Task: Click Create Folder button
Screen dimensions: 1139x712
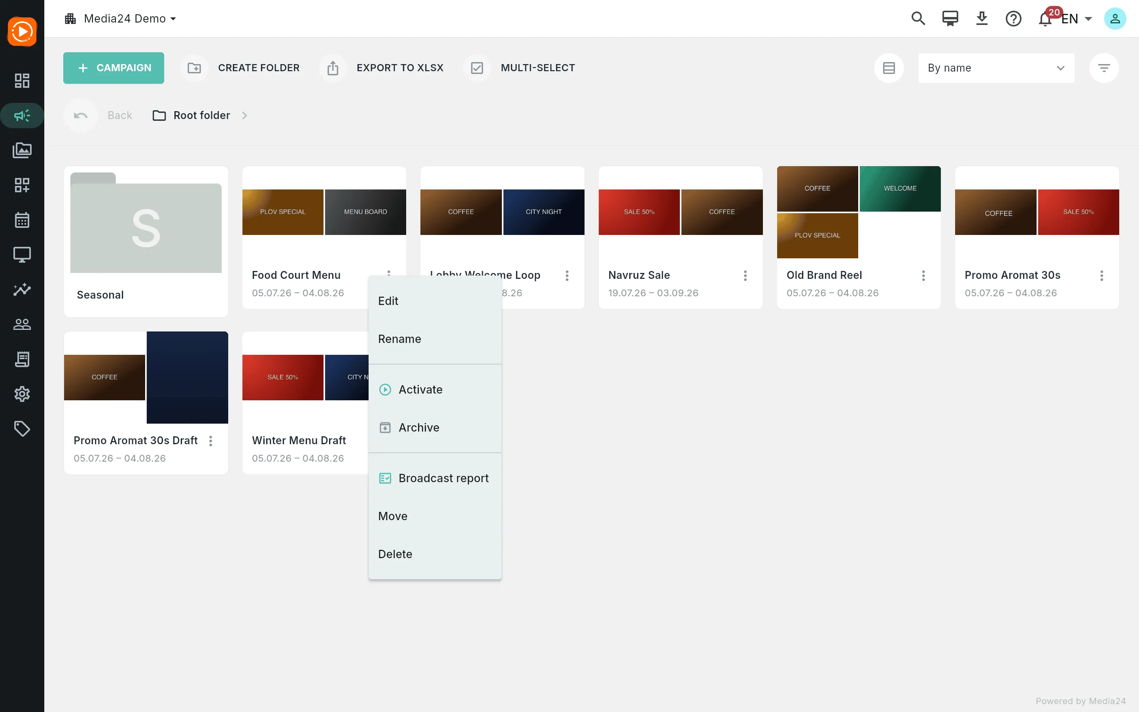Action: [x=240, y=68]
